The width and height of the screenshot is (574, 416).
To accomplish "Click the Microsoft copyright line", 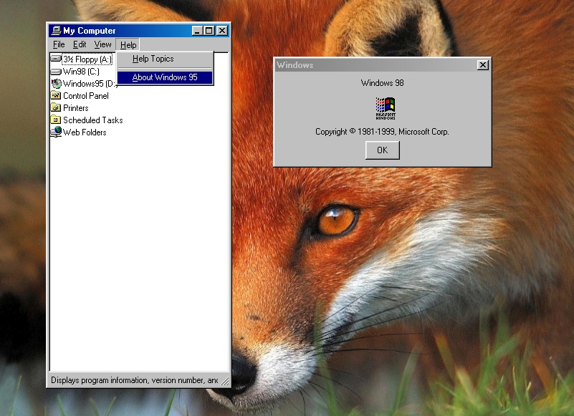I will (382, 132).
